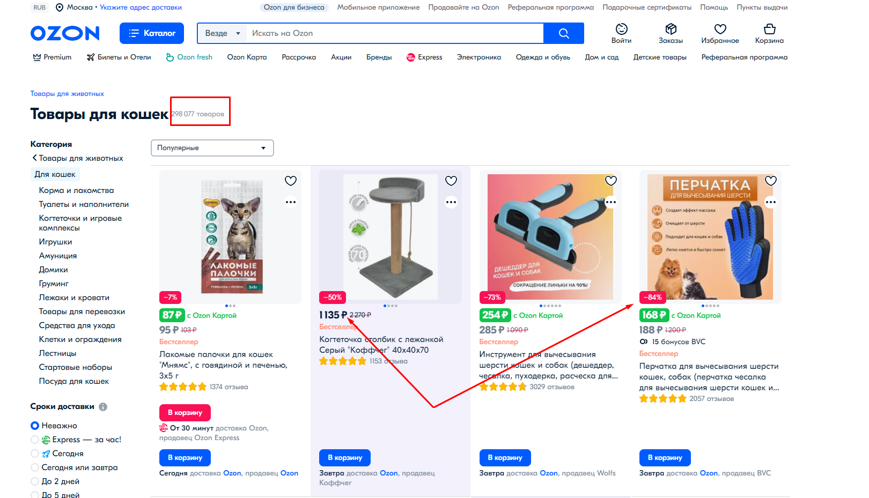Viewport: 869px width, 498px height.
Task: Open three-dot menu on Лакомые палочки card
Action: pos(291,202)
